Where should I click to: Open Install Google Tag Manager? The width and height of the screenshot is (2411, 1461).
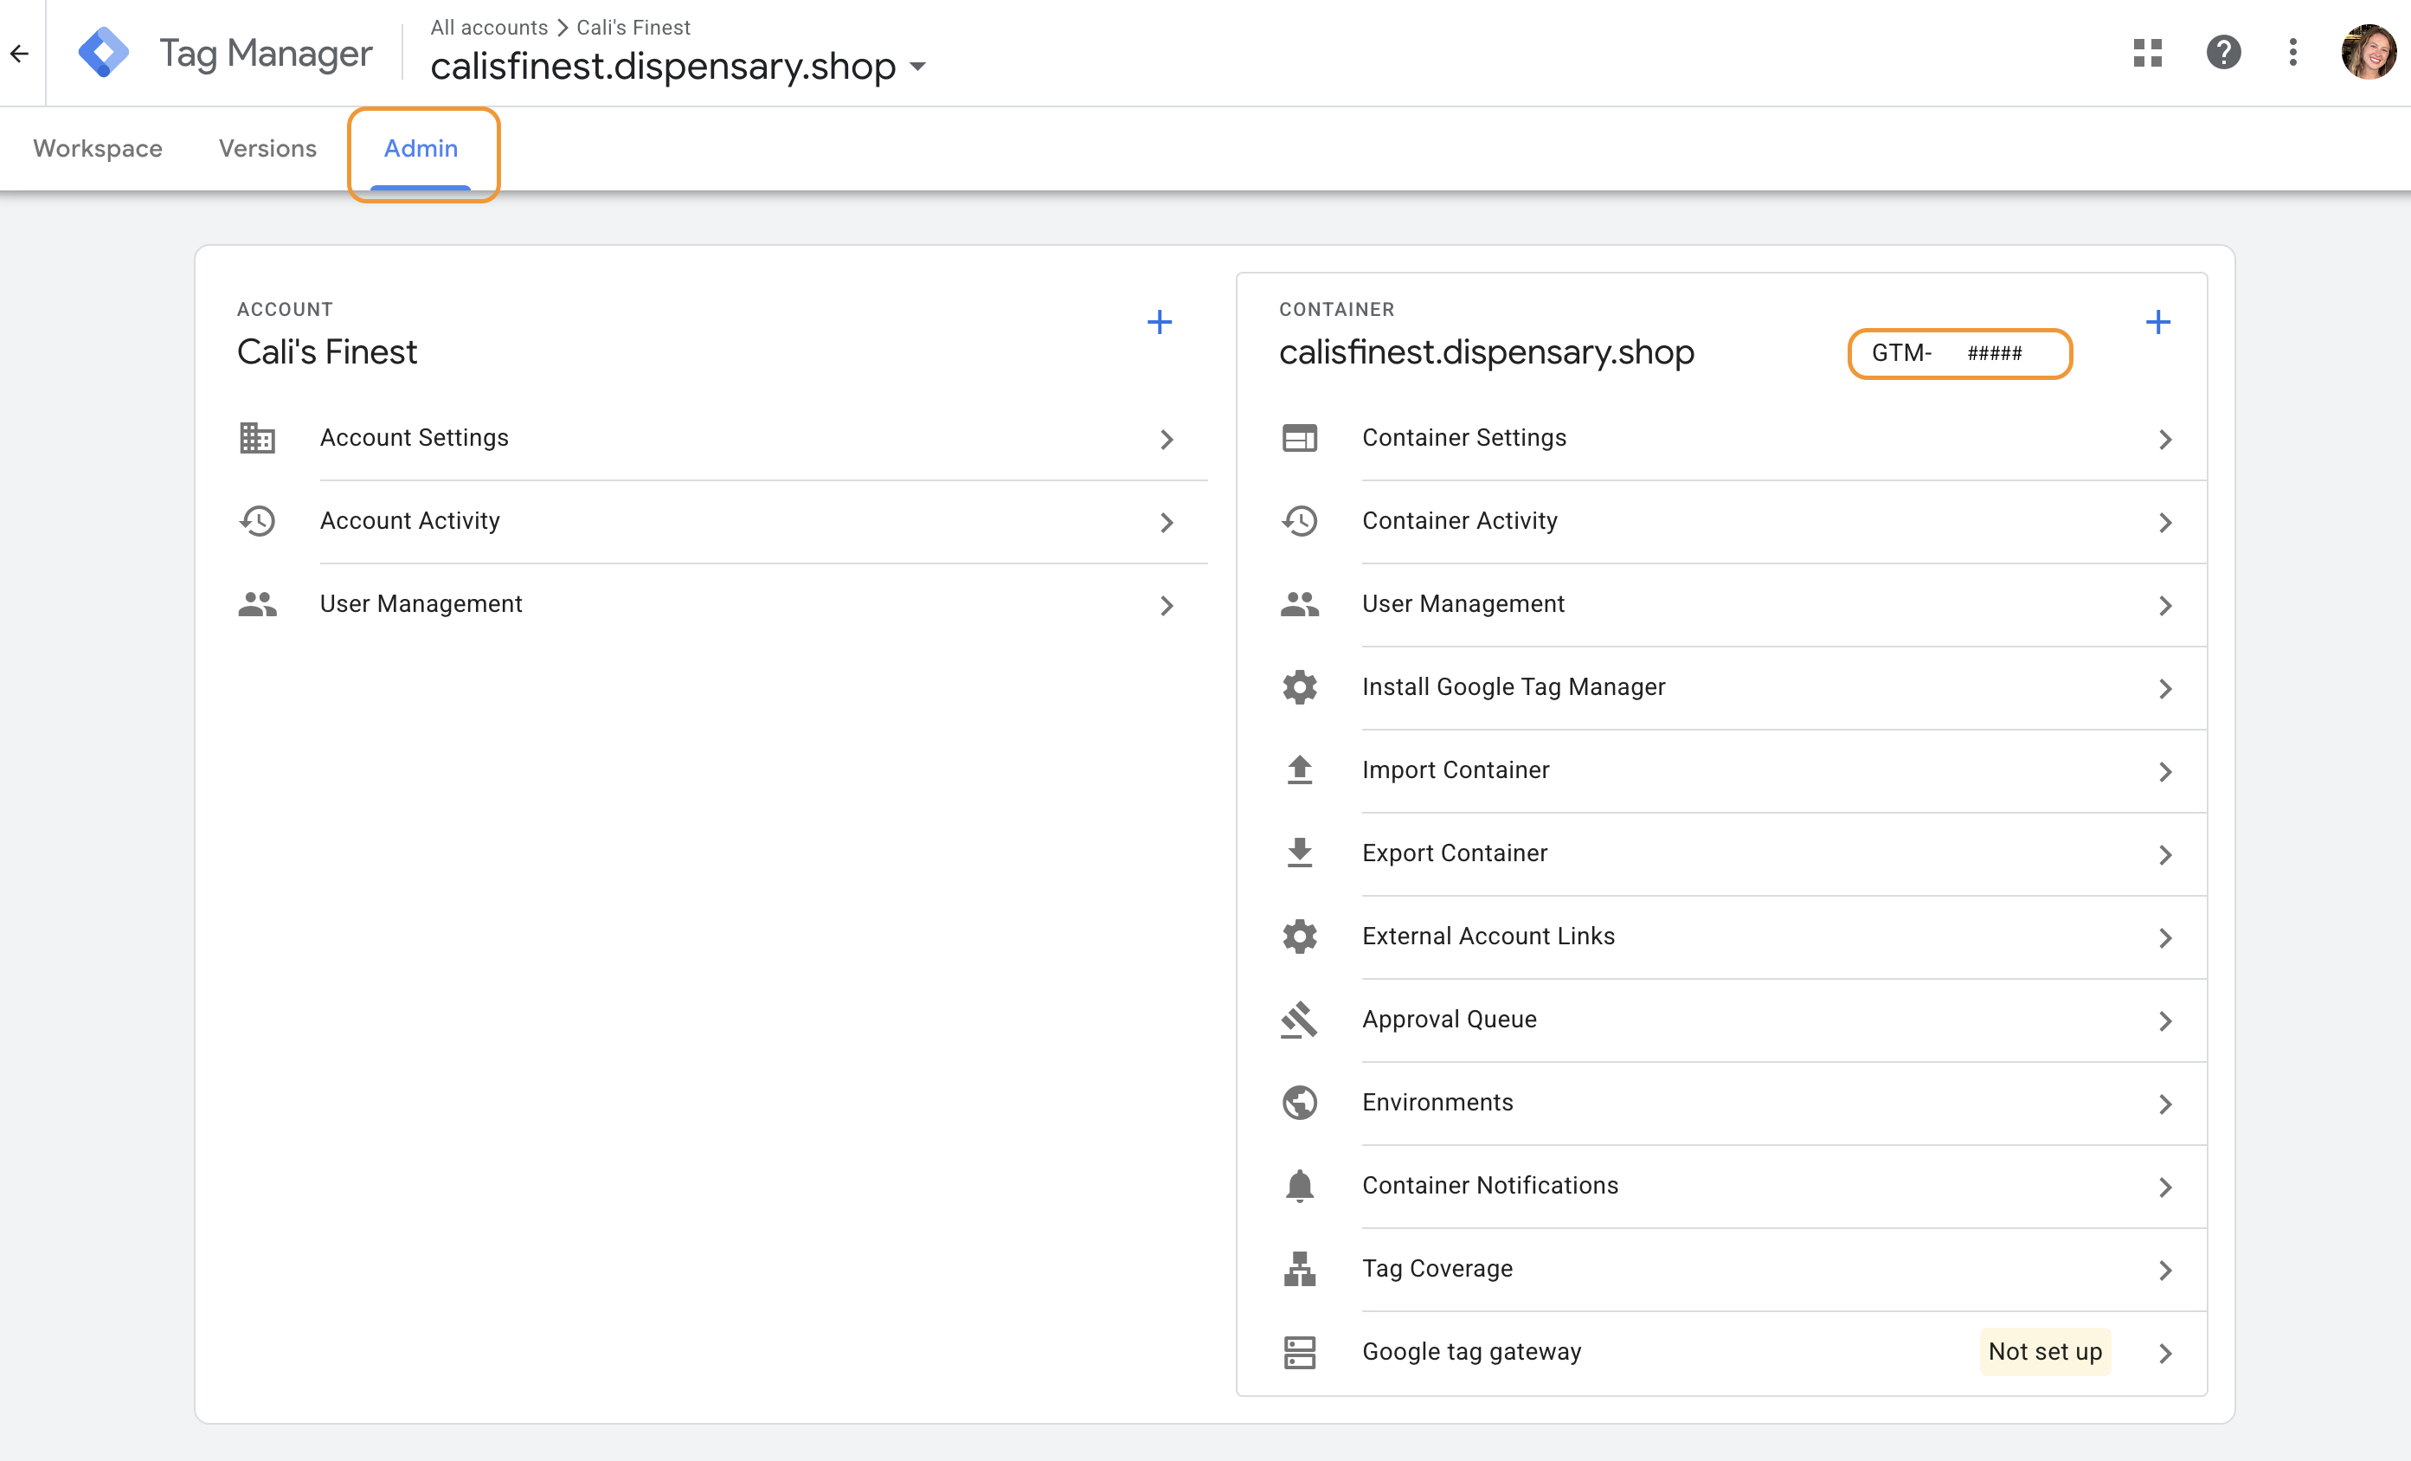pyautogui.click(x=1514, y=687)
